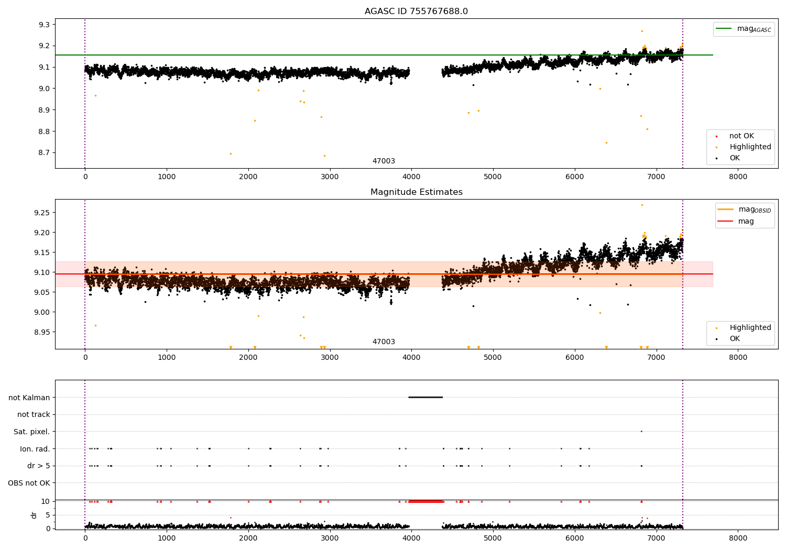Screen dimensions: 786x550
Task: Click the dense red triangle band at dr 10
Action: tap(425, 501)
